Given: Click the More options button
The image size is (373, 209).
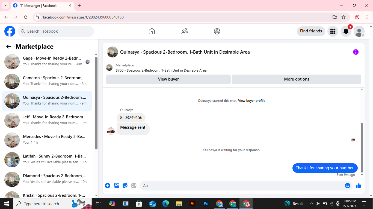Looking at the screenshot, I should (x=297, y=79).
